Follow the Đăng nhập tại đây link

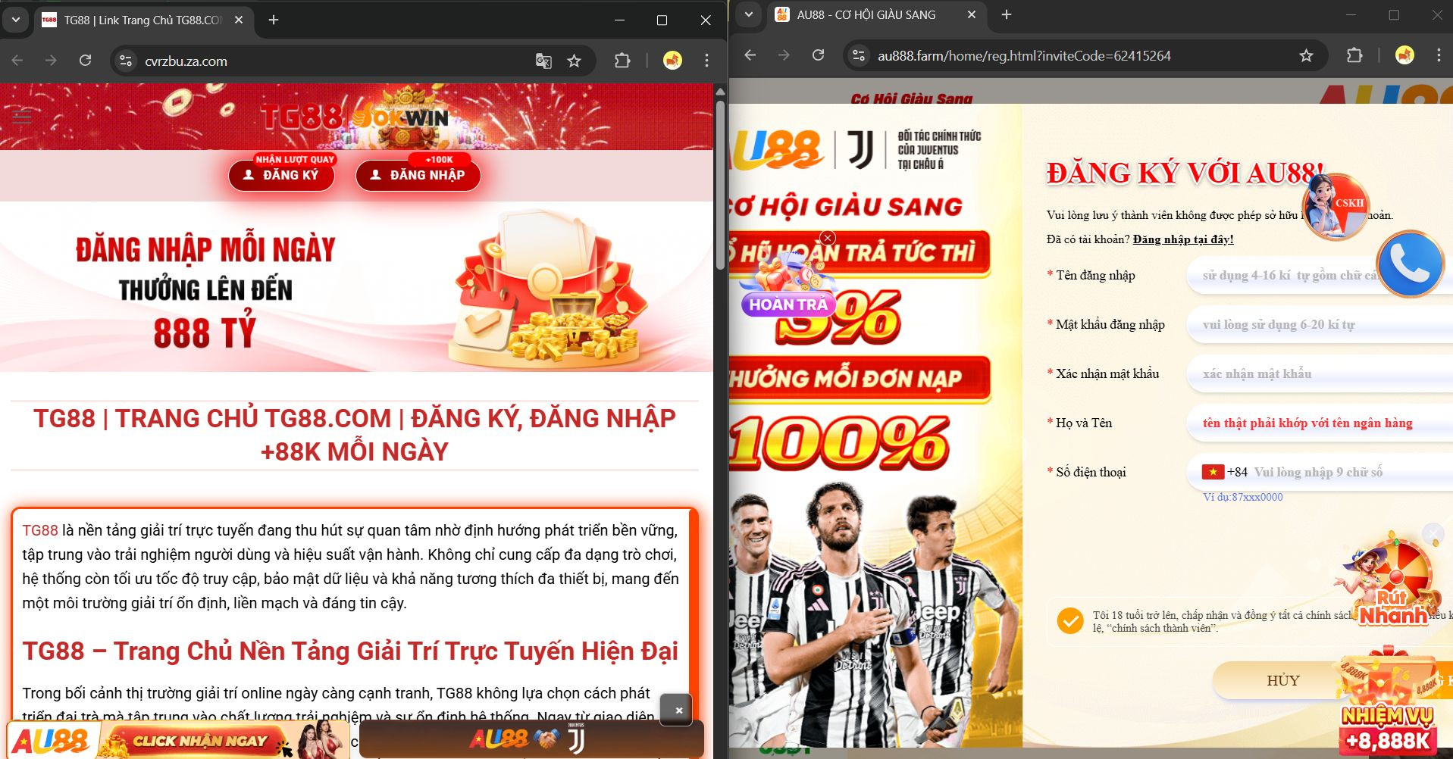pos(1183,239)
